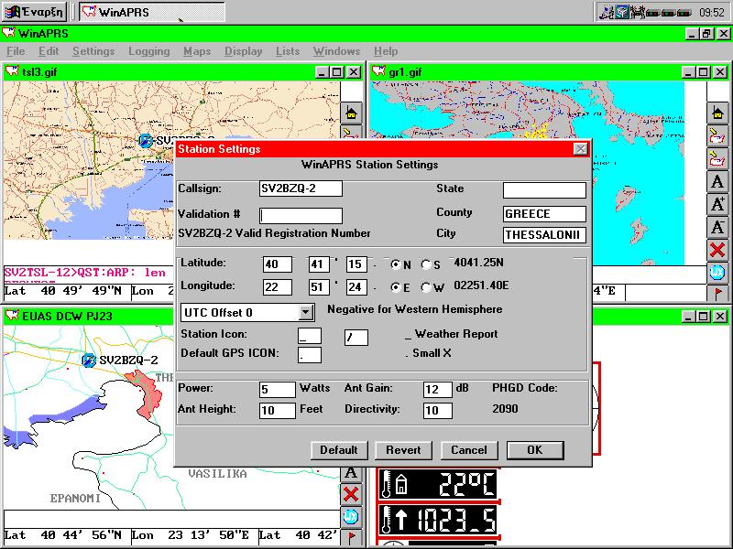Click the second system tray icon
This screenshot has width=733, height=549.
(622, 12)
